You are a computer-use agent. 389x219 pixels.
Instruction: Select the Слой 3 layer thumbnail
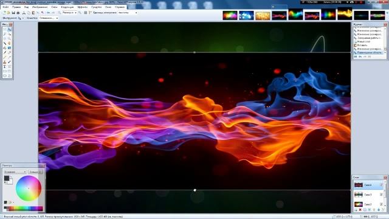click(x=359, y=195)
